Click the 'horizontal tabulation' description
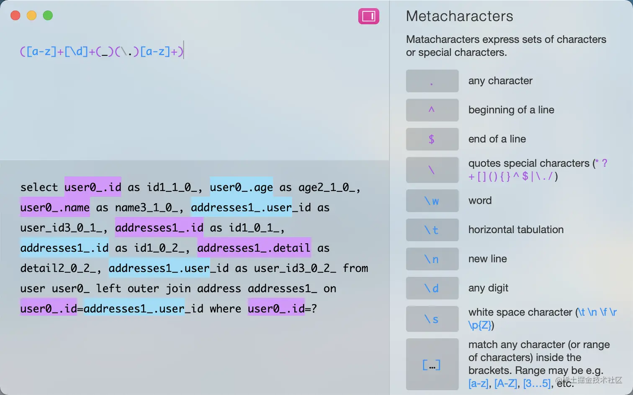Screen dimensions: 633x395 point(516,230)
